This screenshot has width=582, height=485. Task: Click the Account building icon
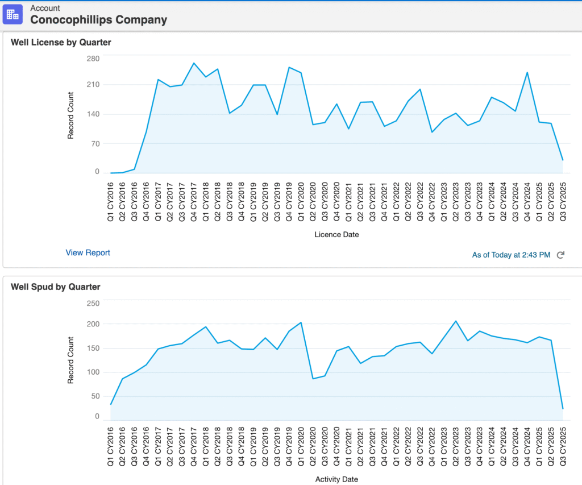[13, 14]
